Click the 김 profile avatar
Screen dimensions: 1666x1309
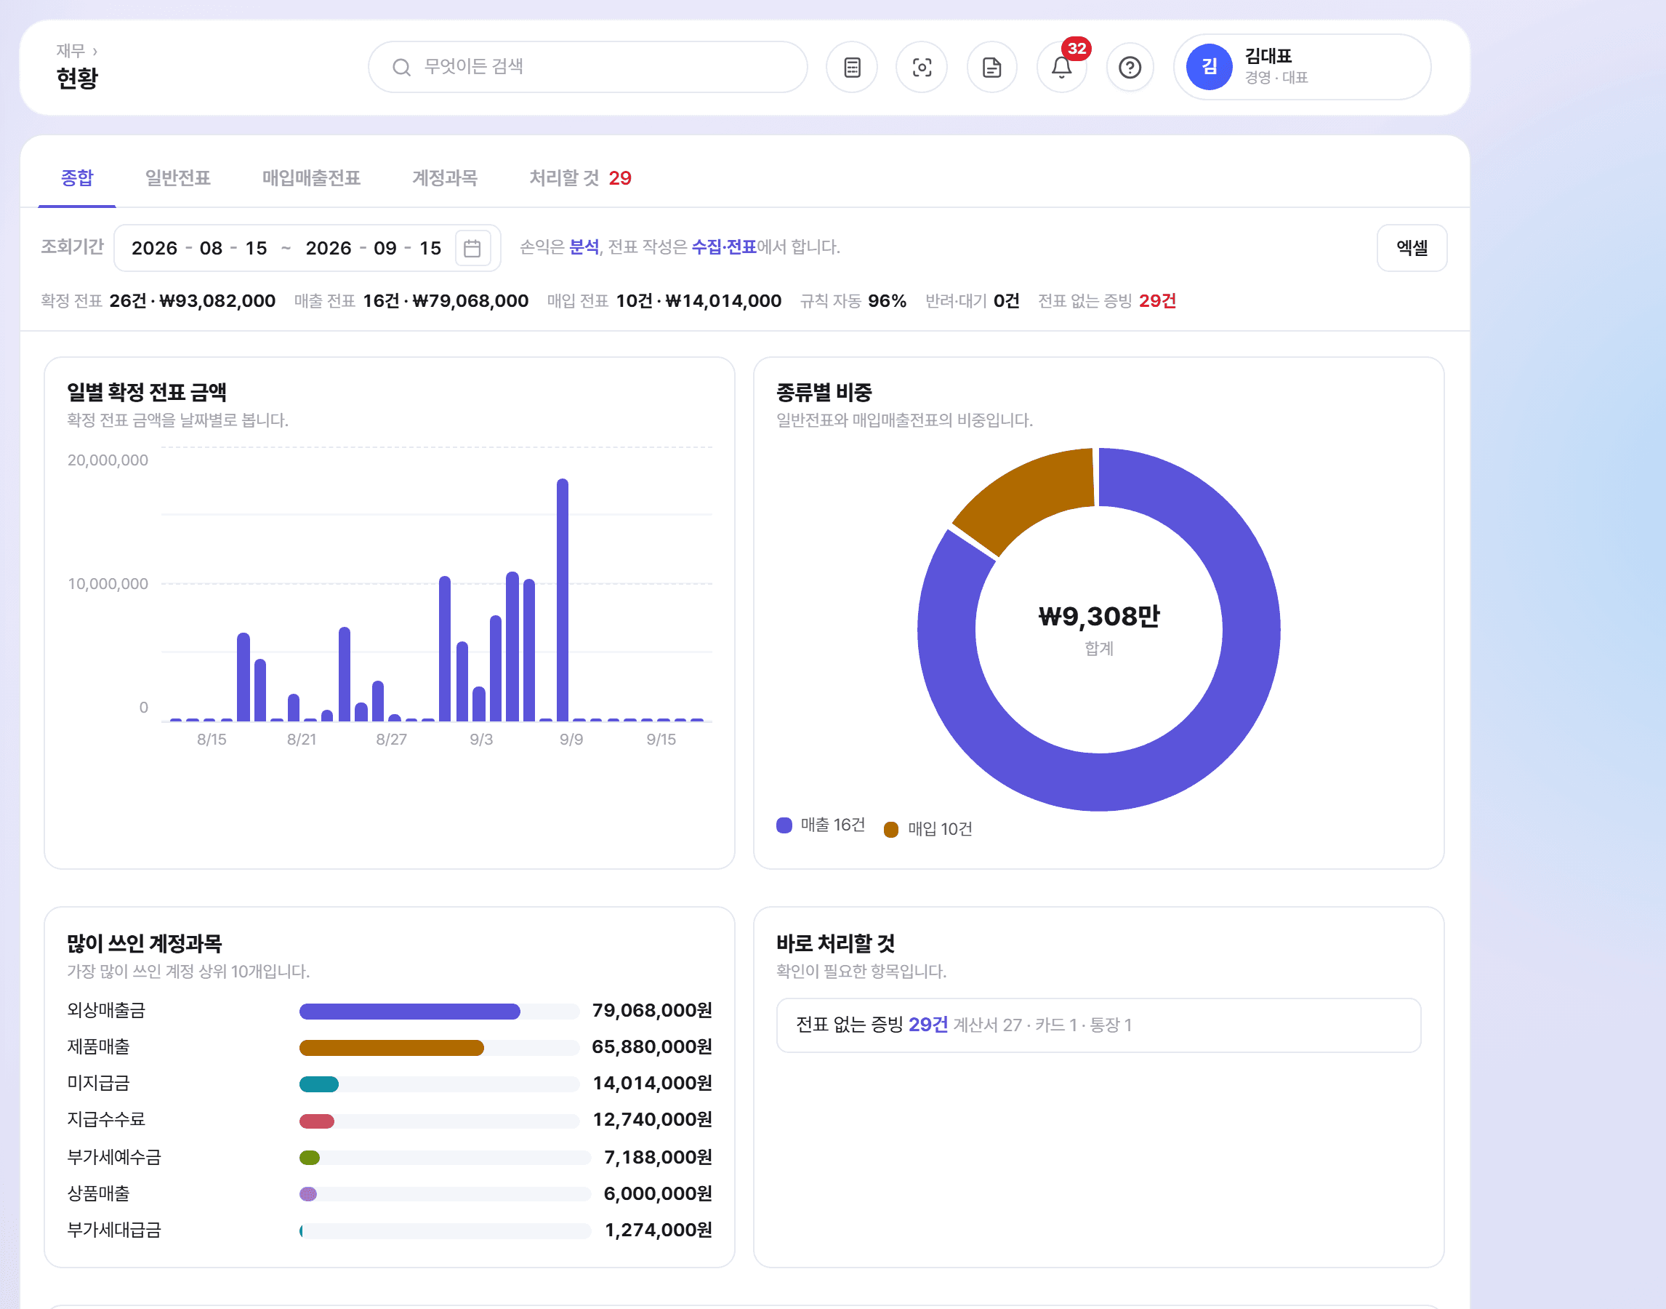click(1209, 67)
